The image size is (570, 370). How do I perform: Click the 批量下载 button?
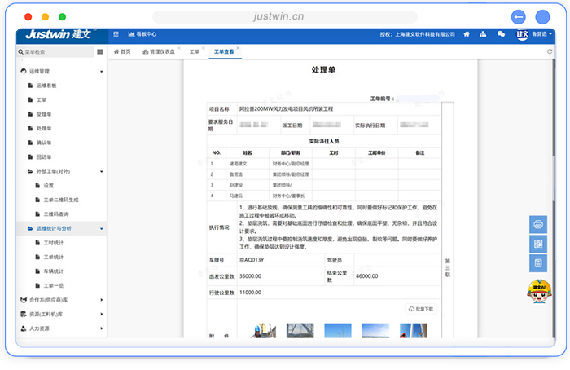pos(420,309)
